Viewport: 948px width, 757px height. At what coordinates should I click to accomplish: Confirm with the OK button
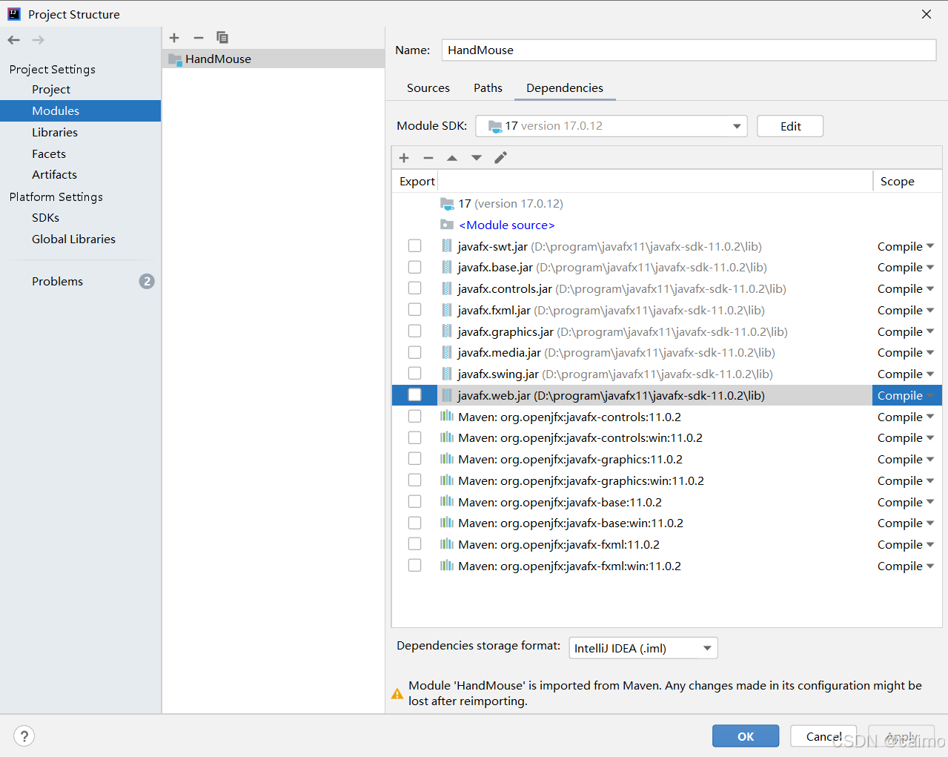click(x=746, y=736)
